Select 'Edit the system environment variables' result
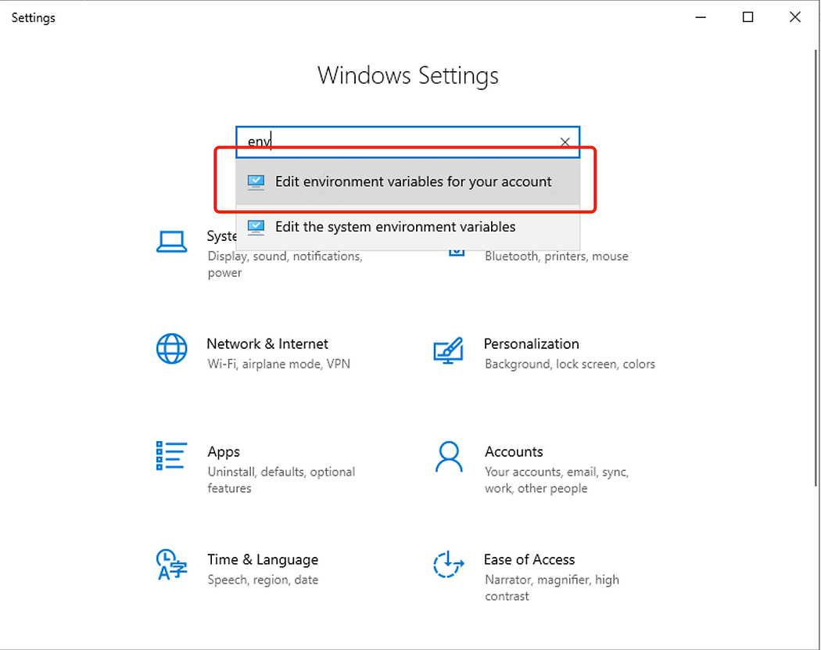The height and width of the screenshot is (650, 821). click(408, 228)
